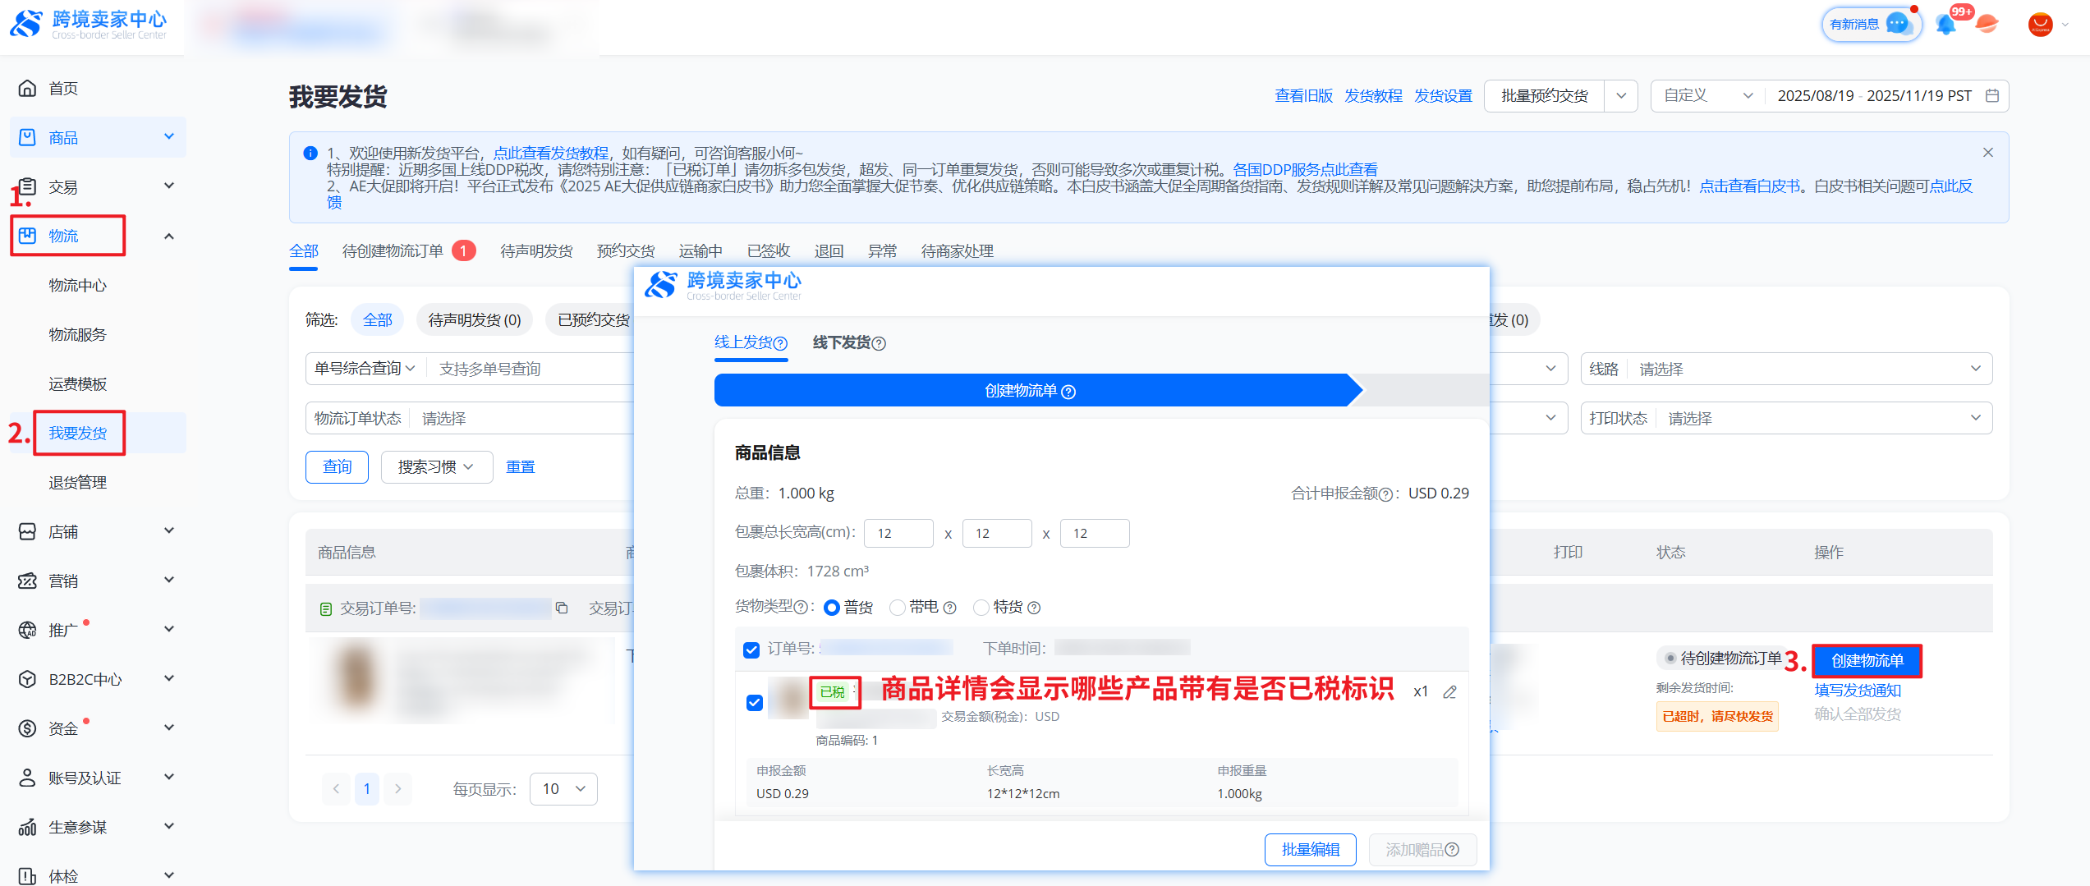Viewport: 2090px width, 886px height.
Task: Click the 首页 home icon in sidebar
Action: click(28, 88)
